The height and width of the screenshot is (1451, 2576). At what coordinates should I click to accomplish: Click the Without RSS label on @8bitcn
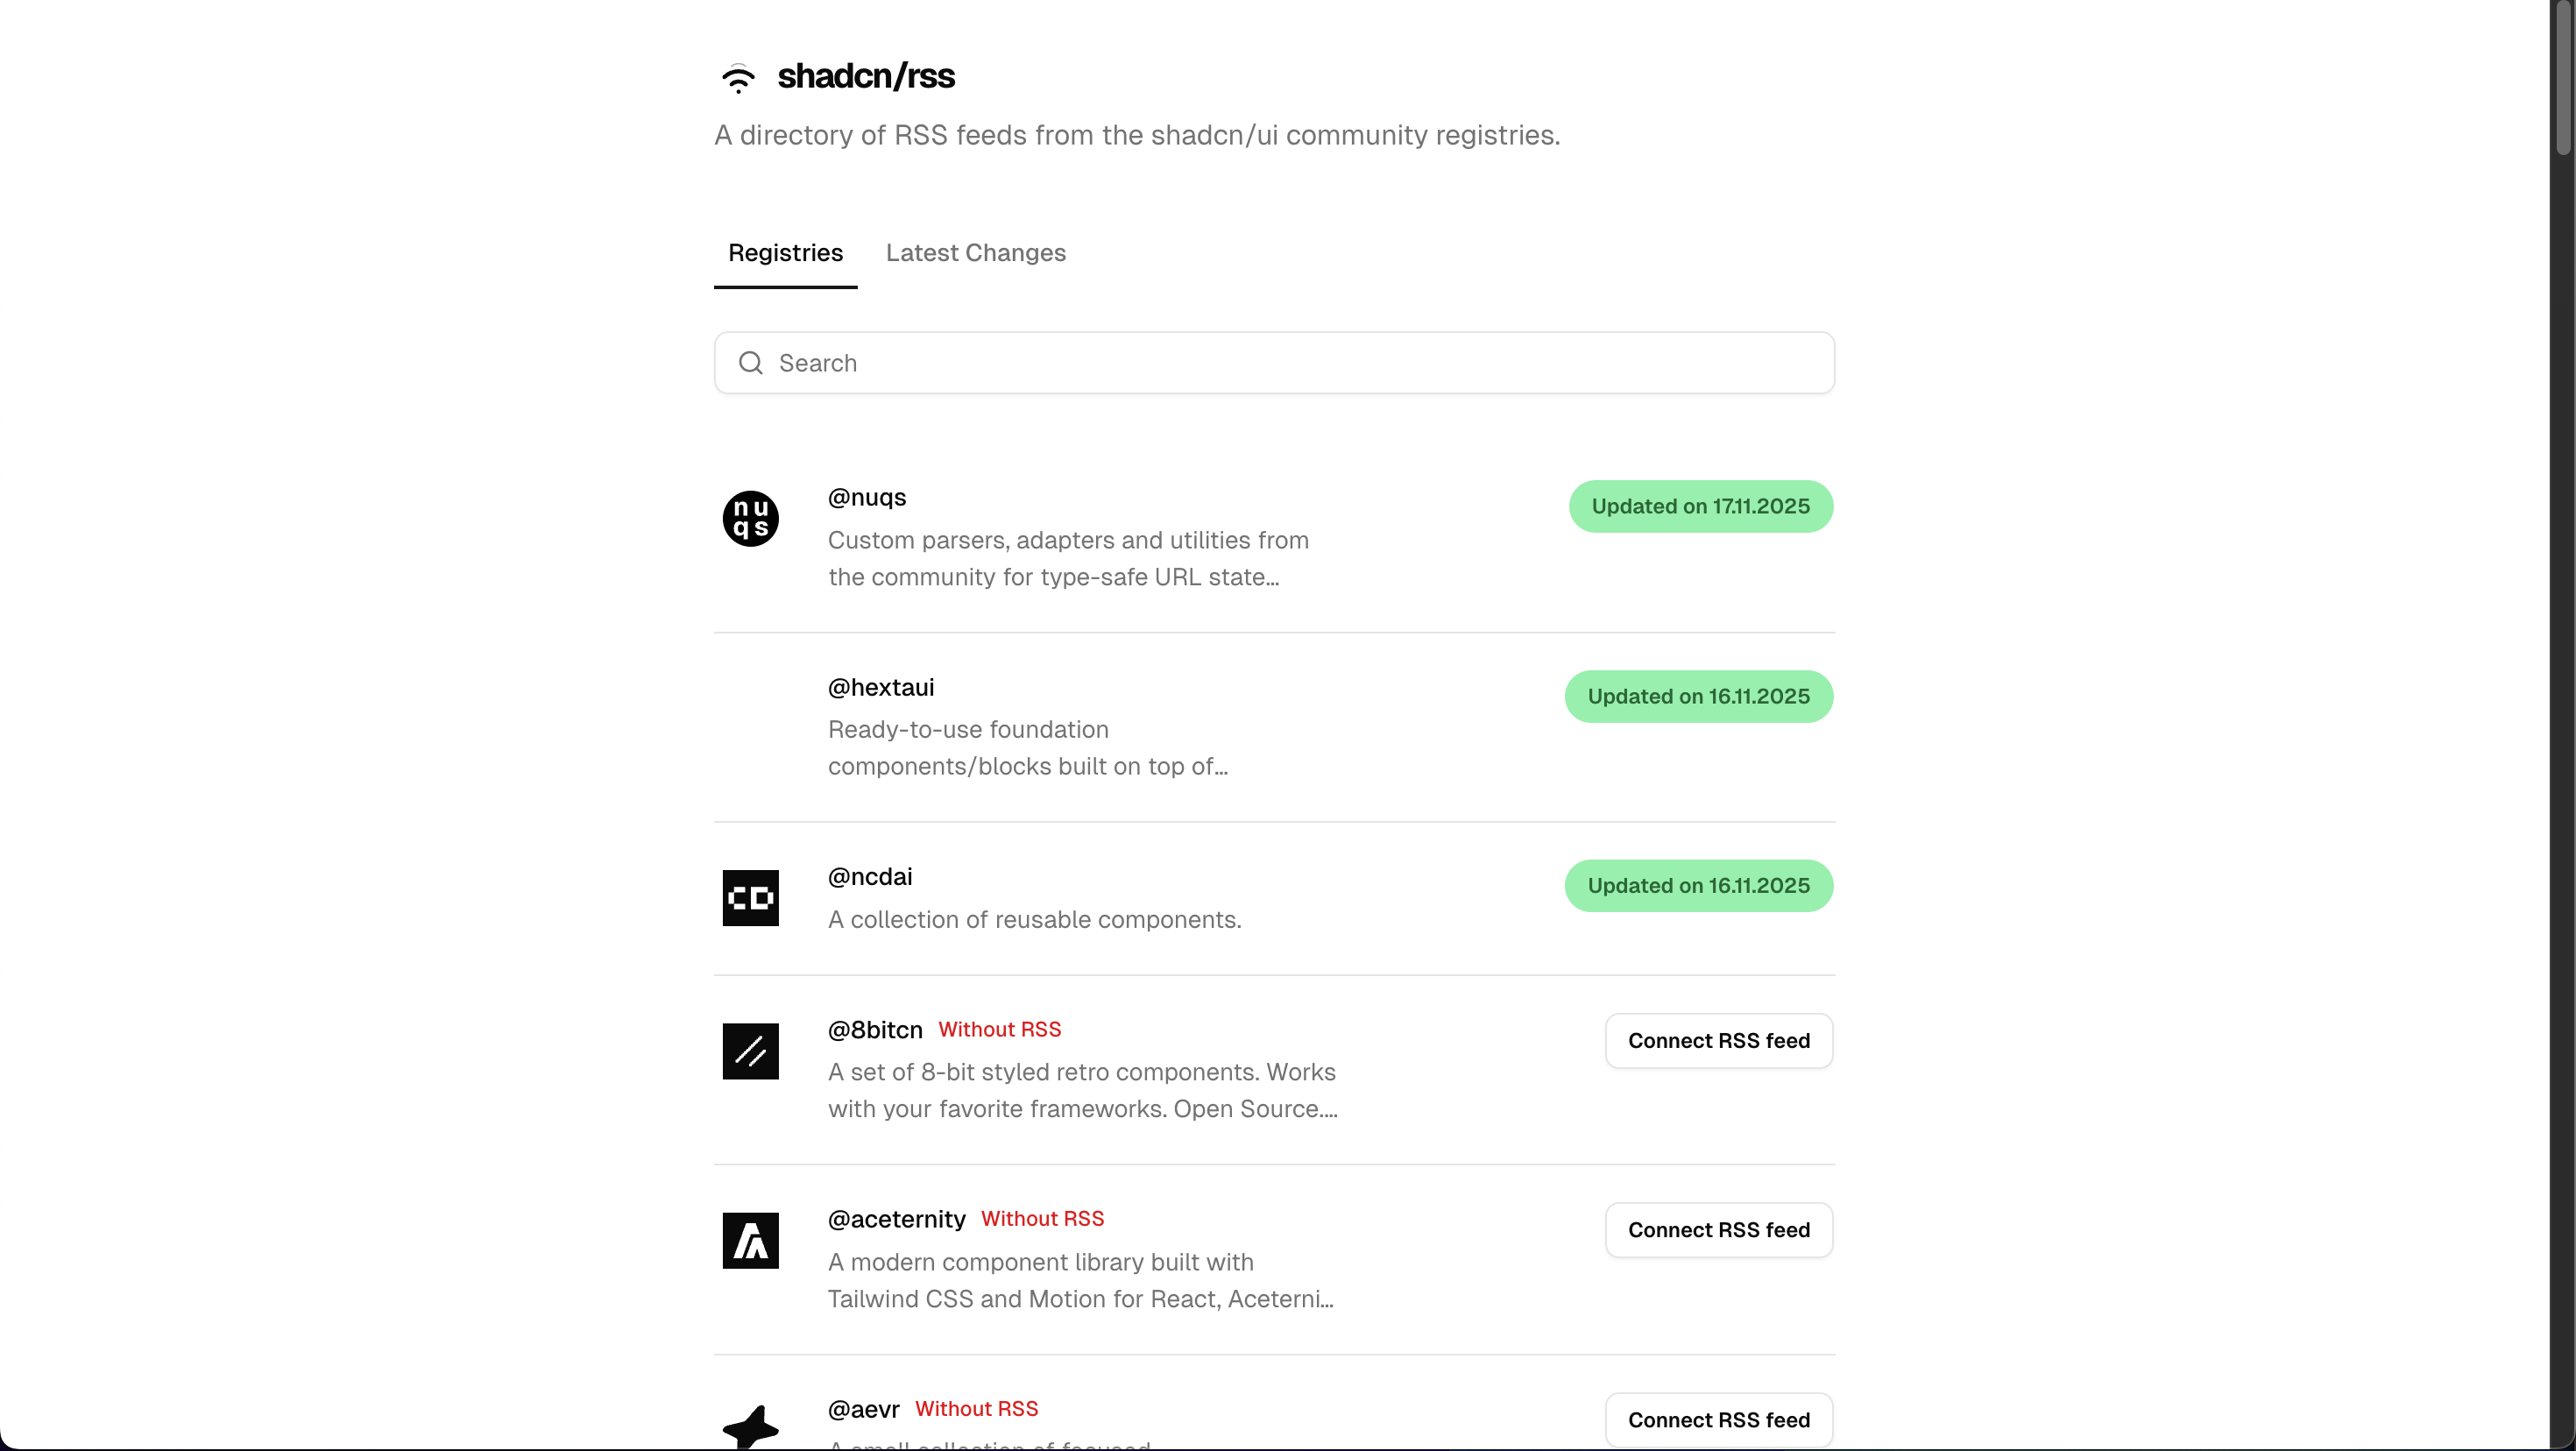tap(999, 1029)
